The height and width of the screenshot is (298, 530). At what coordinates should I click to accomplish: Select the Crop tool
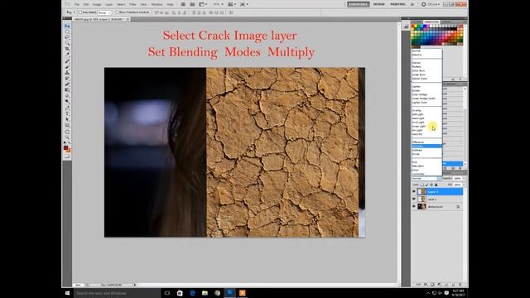[x=67, y=50]
